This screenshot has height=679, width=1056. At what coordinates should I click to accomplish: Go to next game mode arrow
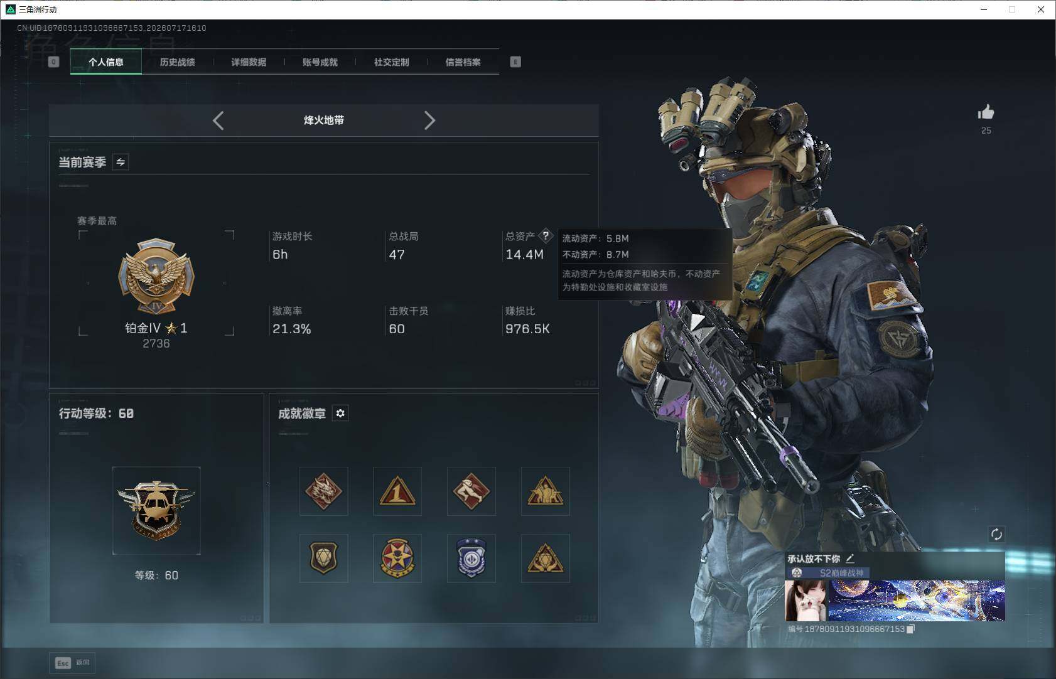[429, 120]
